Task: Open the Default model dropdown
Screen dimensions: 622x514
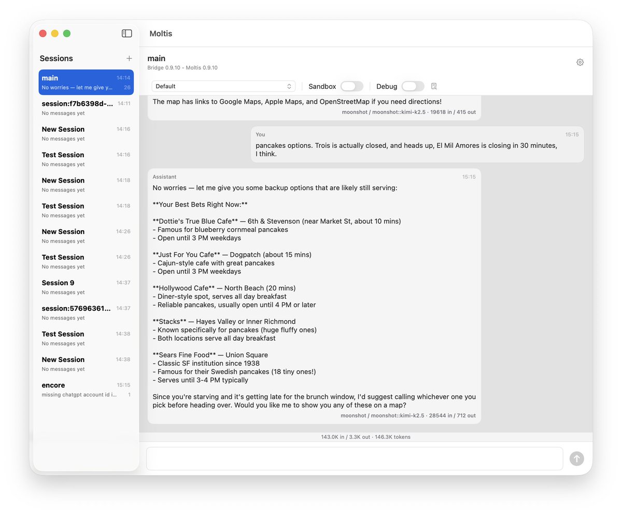Action: pos(223,86)
